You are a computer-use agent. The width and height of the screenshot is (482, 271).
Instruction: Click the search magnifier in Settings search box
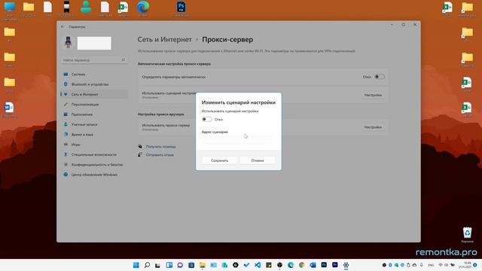(123, 60)
